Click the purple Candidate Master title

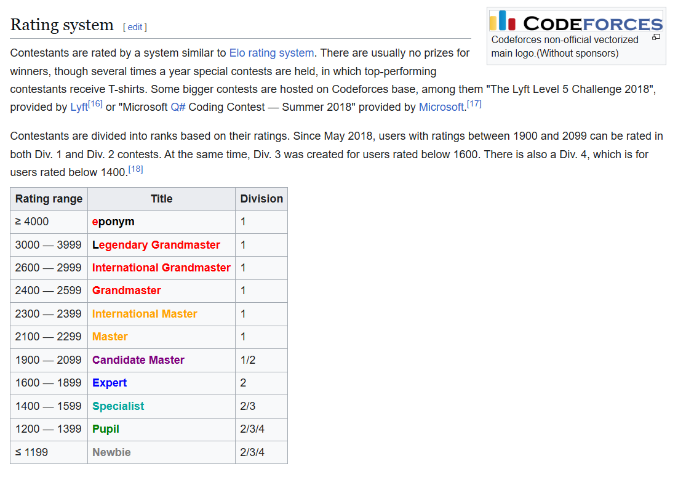tap(138, 360)
